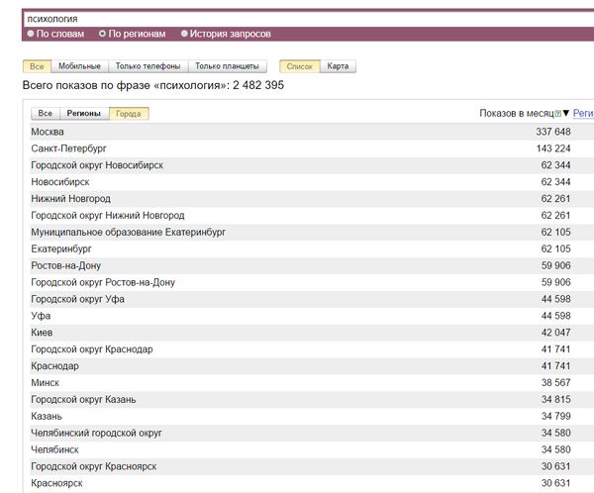Screen dimensions: 594x493
Task: Choose 'Города' in the region filter
Action: 129,114
